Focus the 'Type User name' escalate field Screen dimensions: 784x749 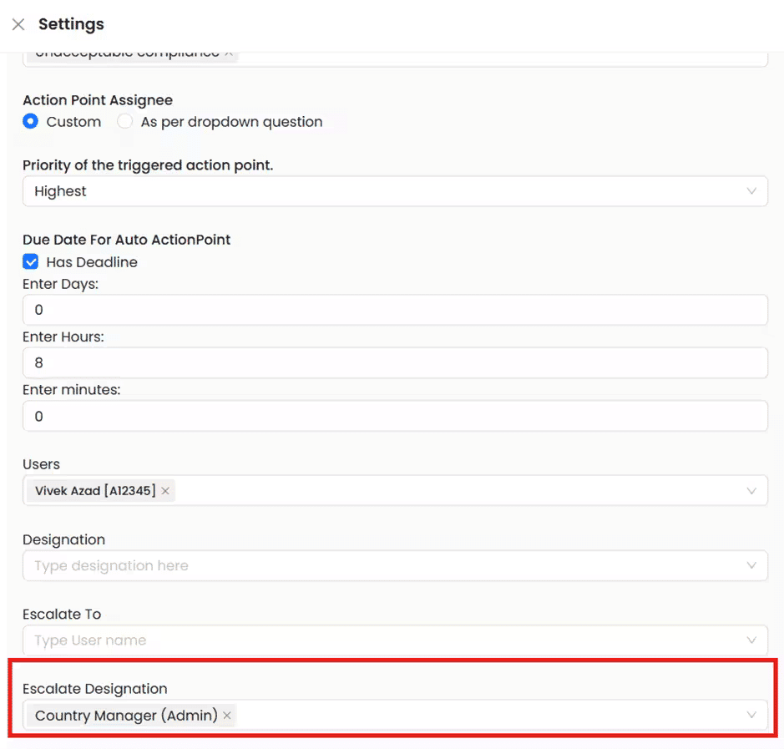pos(376,640)
